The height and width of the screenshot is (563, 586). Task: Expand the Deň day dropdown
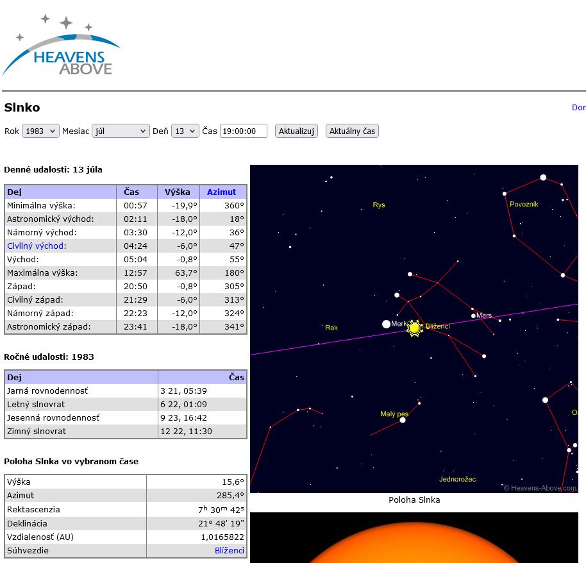click(185, 131)
